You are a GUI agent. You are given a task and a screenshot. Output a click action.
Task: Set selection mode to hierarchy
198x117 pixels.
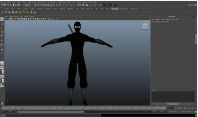[24, 5]
